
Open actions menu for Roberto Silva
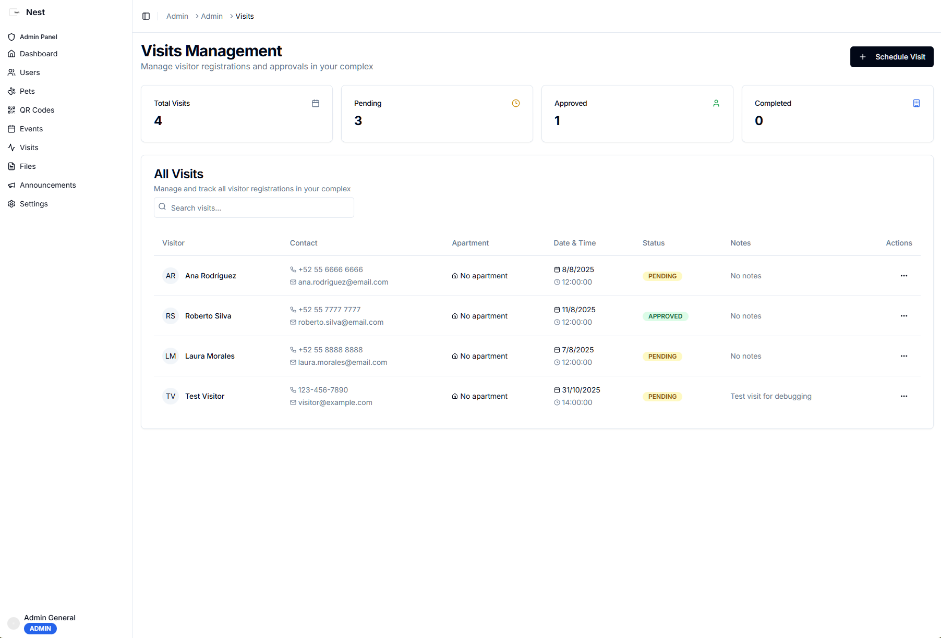tap(904, 316)
